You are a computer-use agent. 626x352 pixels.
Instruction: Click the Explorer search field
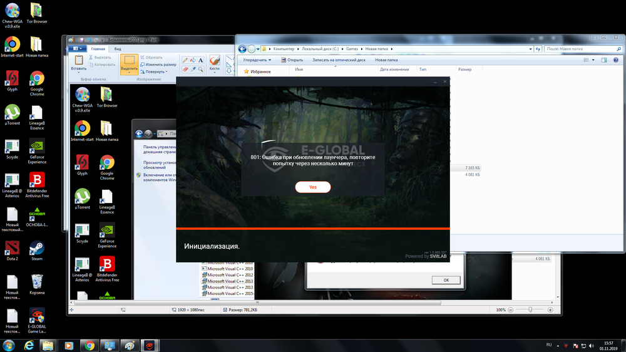click(573, 48)
